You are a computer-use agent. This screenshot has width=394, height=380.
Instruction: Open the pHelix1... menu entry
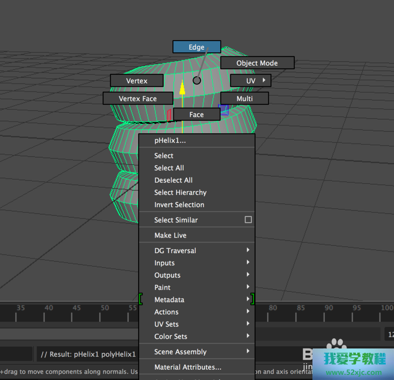coord(170,140)
